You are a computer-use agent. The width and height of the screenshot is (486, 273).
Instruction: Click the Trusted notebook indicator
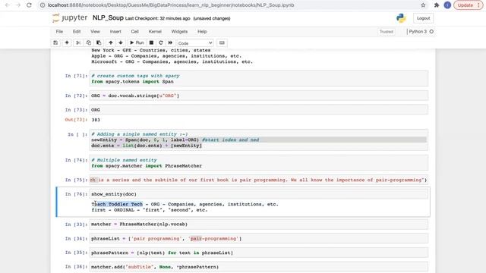387,32
